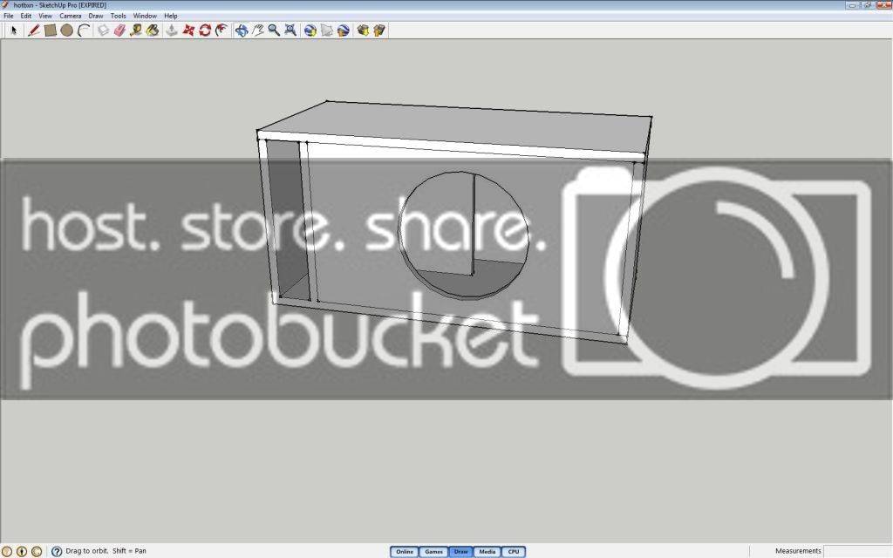The height and width of the screenshot is (558, 893).
Task: Open the Window menu
Action: pyautogui.click(x=145, y=16)
